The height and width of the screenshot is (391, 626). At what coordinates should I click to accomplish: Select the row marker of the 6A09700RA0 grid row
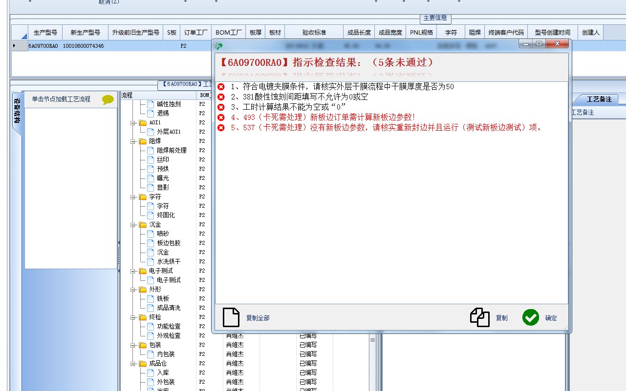tap(20, 46)
